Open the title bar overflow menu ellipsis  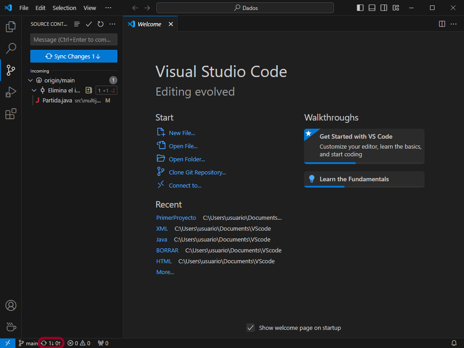(x=108, y=8)
